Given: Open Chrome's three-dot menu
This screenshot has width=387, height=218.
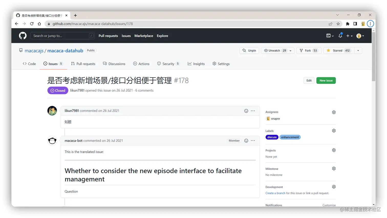Looking at the screenshot, I should pos(370,24).
